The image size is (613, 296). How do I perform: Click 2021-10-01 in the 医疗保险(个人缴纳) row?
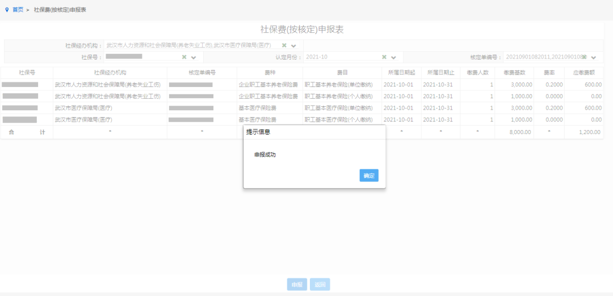[398, 120]
